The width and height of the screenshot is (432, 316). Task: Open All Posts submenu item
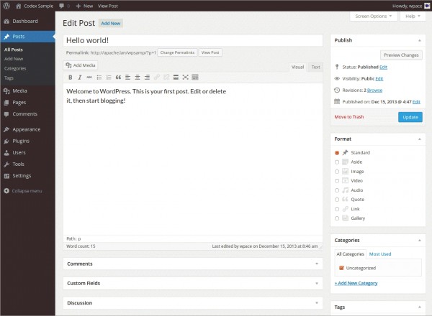coord(14,50)
